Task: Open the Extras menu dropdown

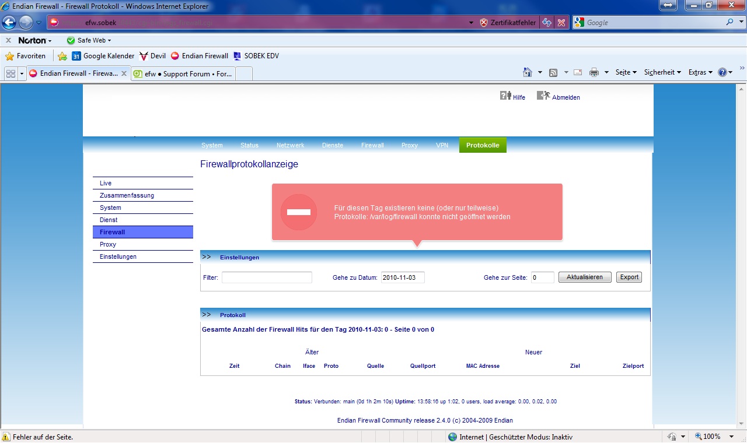Action: [x=700, y=73]
